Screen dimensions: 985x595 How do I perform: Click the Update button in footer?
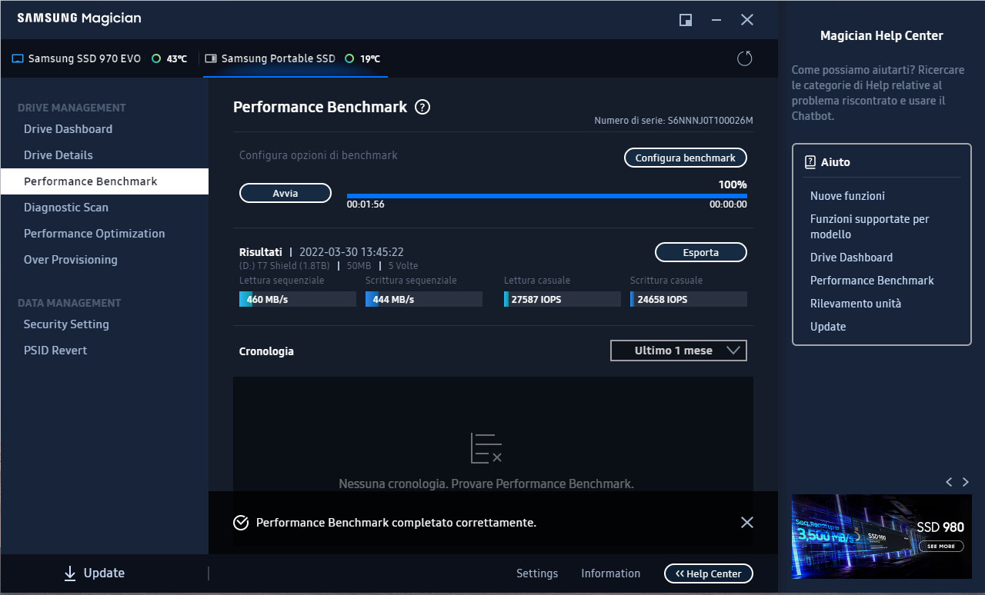pyautogui.click(x=94, y=573)
